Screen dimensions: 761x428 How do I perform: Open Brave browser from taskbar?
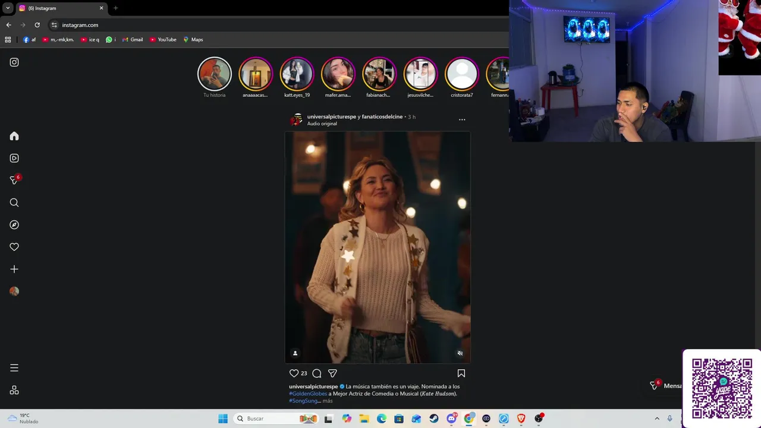pos(521,418)
